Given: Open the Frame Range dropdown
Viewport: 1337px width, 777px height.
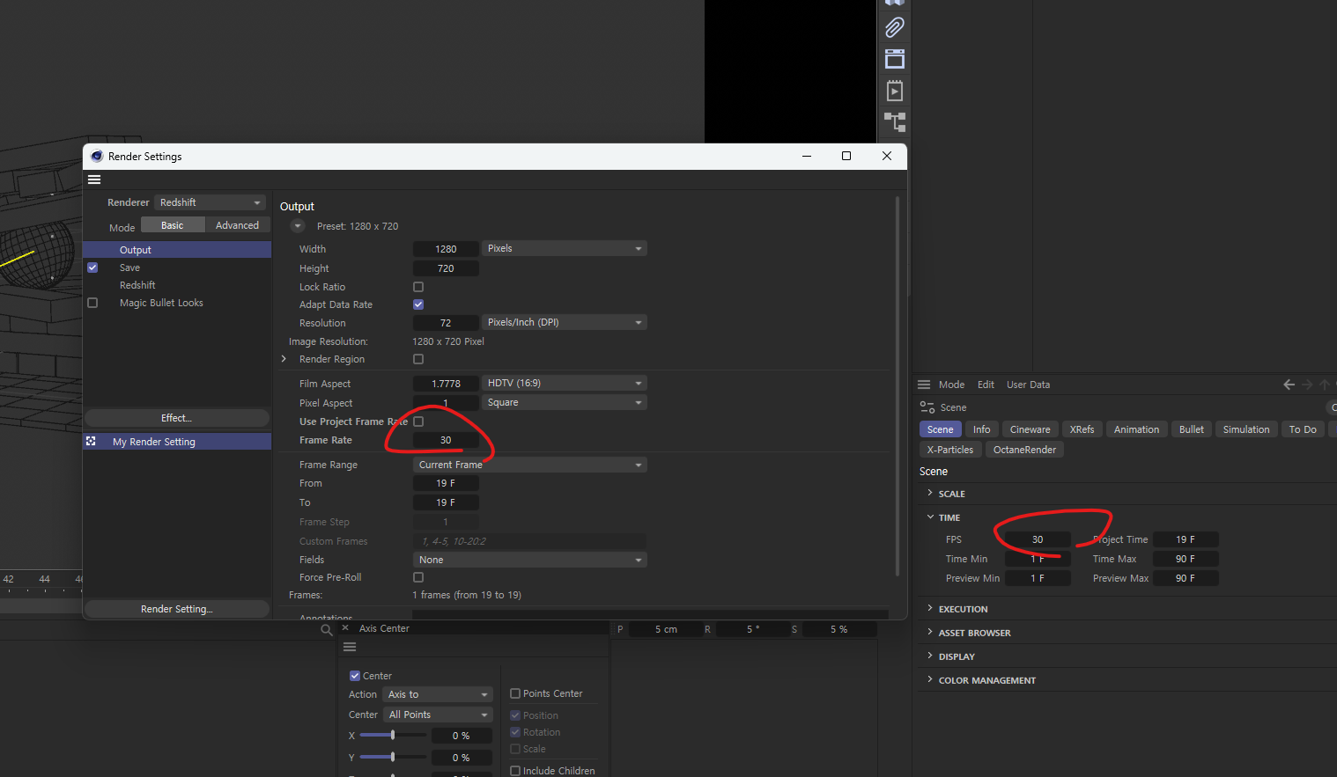Looking at the screenshot, I should click(529, 465).
